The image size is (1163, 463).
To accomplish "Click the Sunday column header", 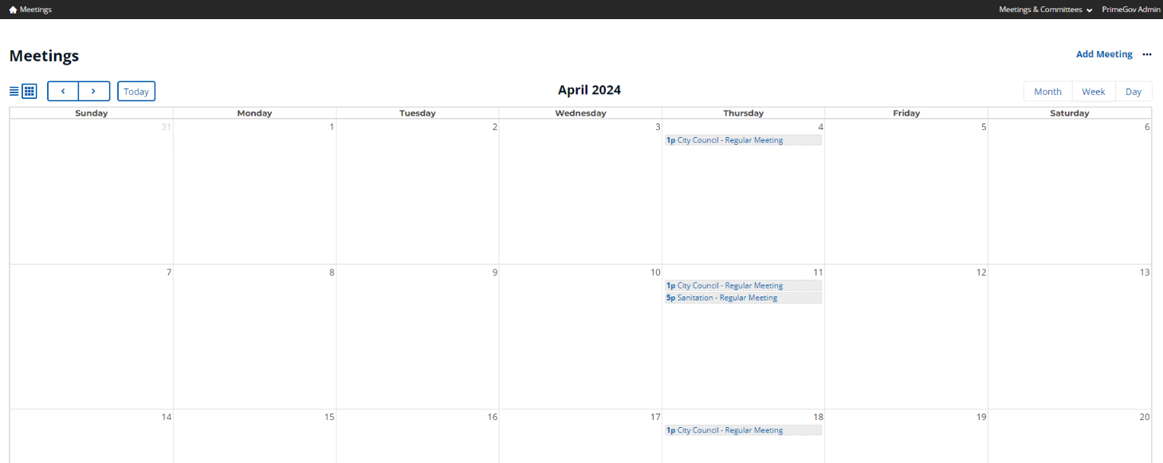I will coord(92,113).
